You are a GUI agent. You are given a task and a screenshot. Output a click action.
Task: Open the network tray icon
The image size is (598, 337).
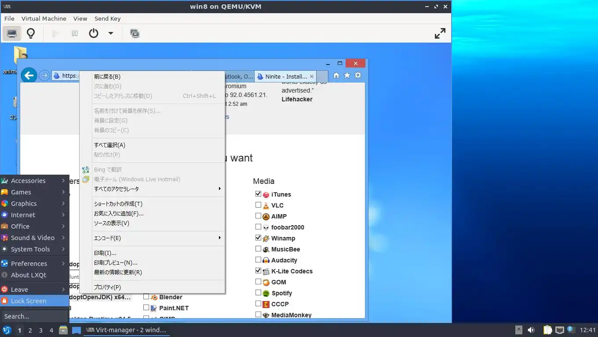pos(559,330)
